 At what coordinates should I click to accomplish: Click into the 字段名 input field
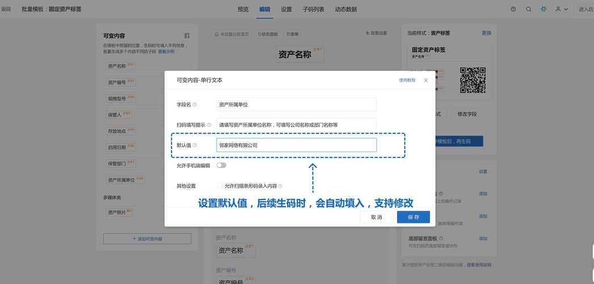pos(296,105)
